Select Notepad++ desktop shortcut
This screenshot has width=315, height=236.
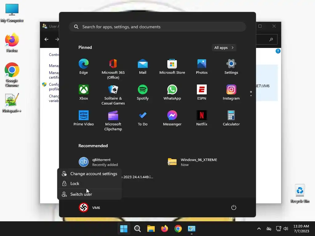pos(12,103)
